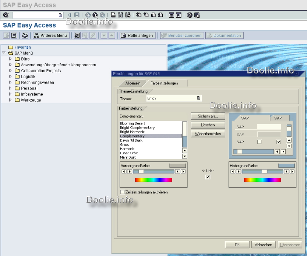Screen dimensions: 307x256
Task: Expand the Infosysteme folder
Action: click(x=10, y=94)
